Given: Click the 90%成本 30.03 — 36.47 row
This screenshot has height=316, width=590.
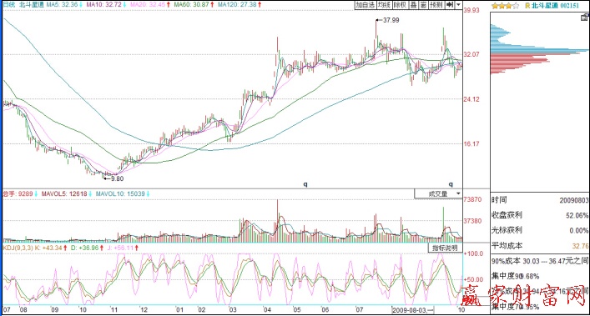Looking at the screenshot, I should click(540, 261).
